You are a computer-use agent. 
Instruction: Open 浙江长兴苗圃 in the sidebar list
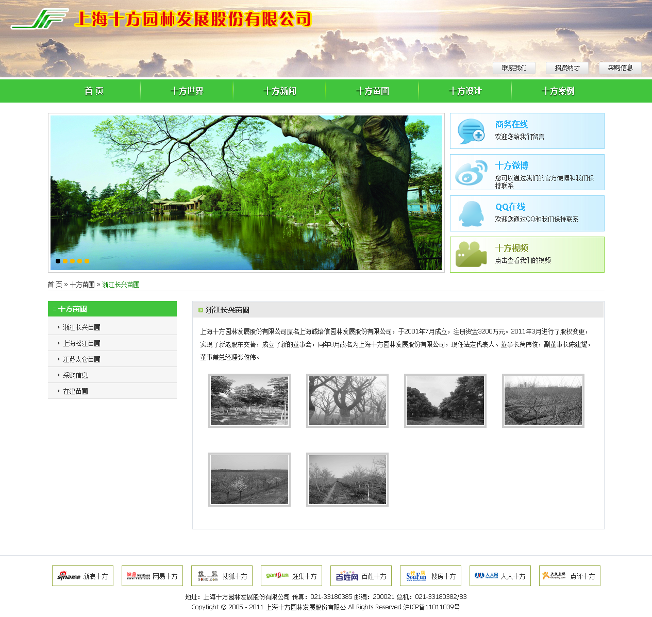pos(81,327)
